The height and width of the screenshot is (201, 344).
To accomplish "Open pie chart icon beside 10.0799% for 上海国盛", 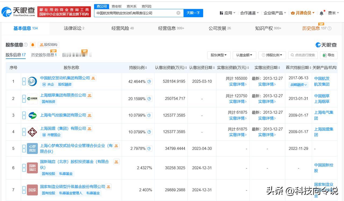I will 149,132.
